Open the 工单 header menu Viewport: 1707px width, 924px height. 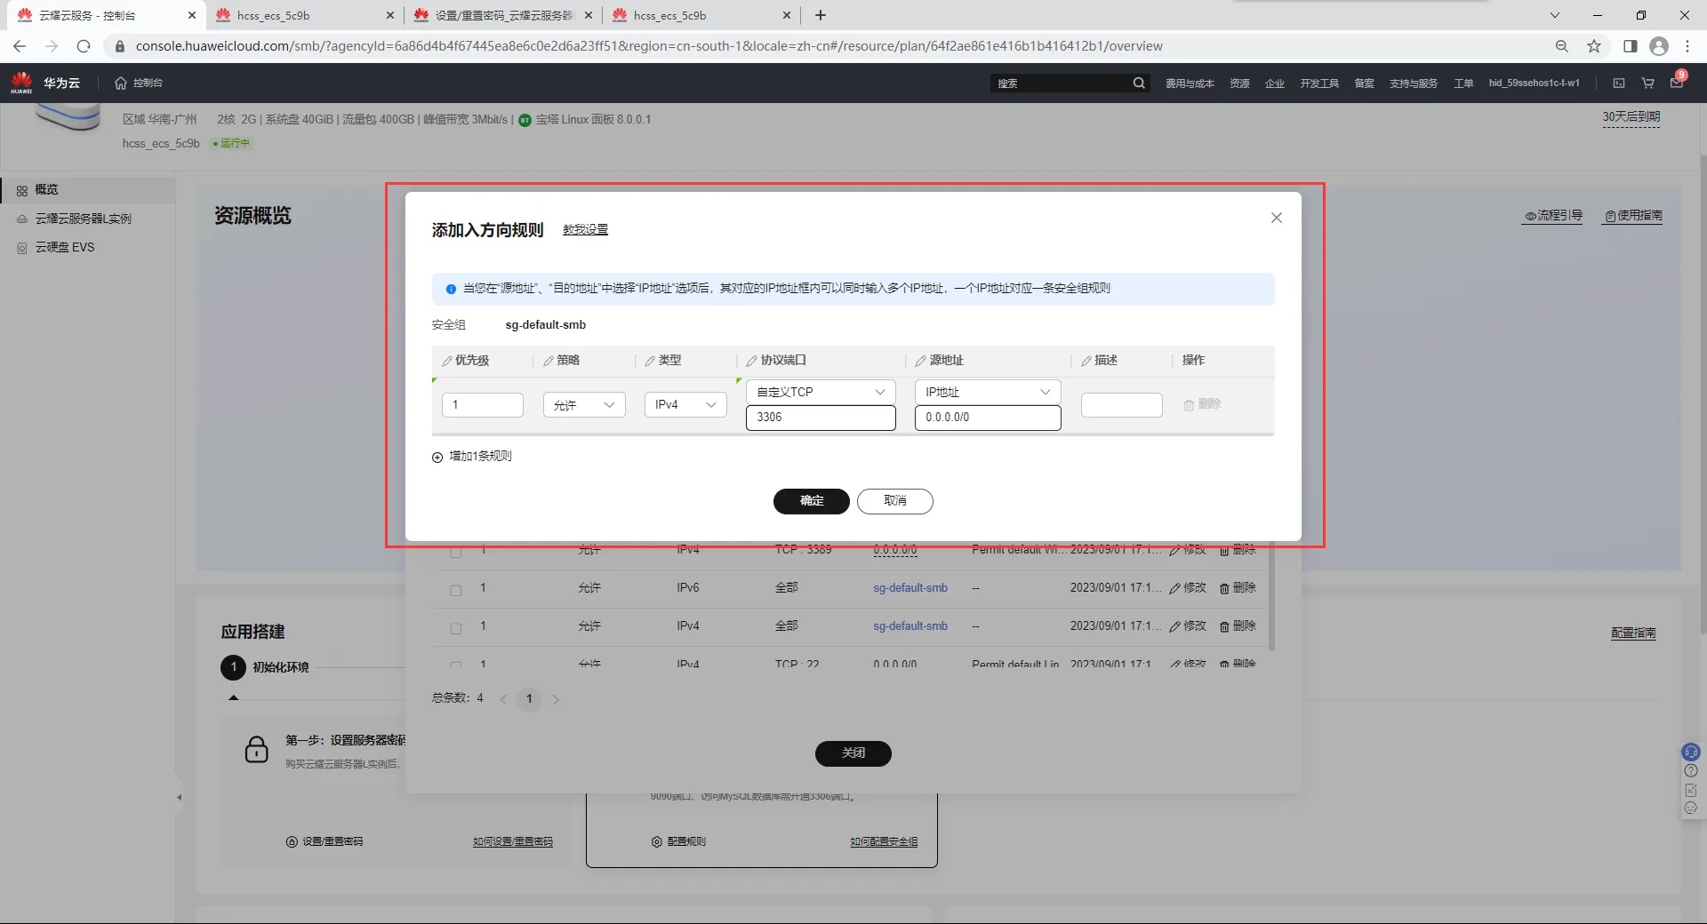(x=1463, y=84)
